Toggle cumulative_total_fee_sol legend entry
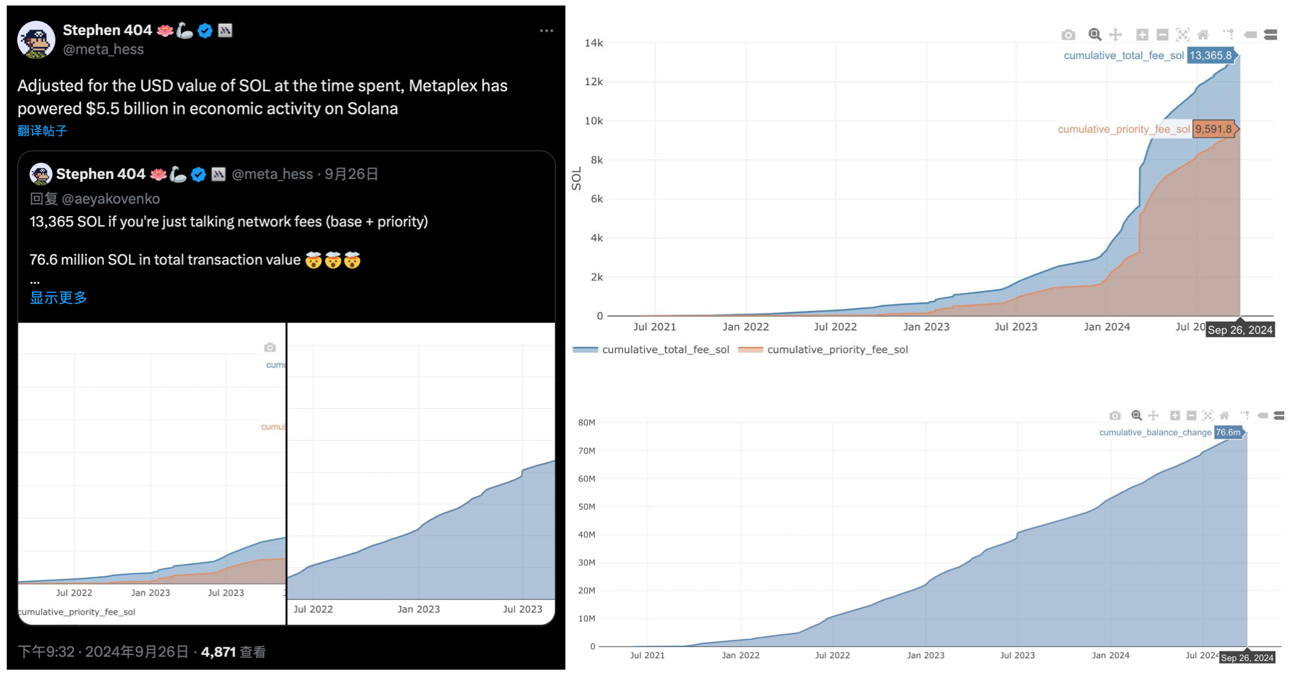This screenshot has width=1296, height=677. click(665, 350)
